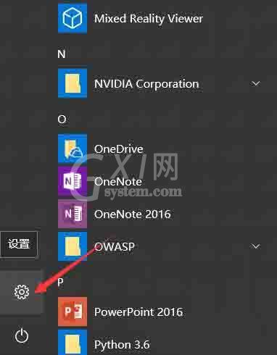Click the Python 3.6 folder name

[122, 345]
